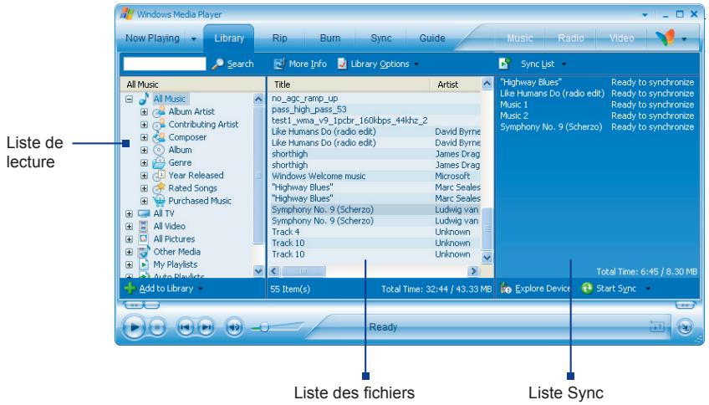709x405 pixels.
Task: Click the My Playlists icon
Action: pyautogui.click(x=144, y=264)
